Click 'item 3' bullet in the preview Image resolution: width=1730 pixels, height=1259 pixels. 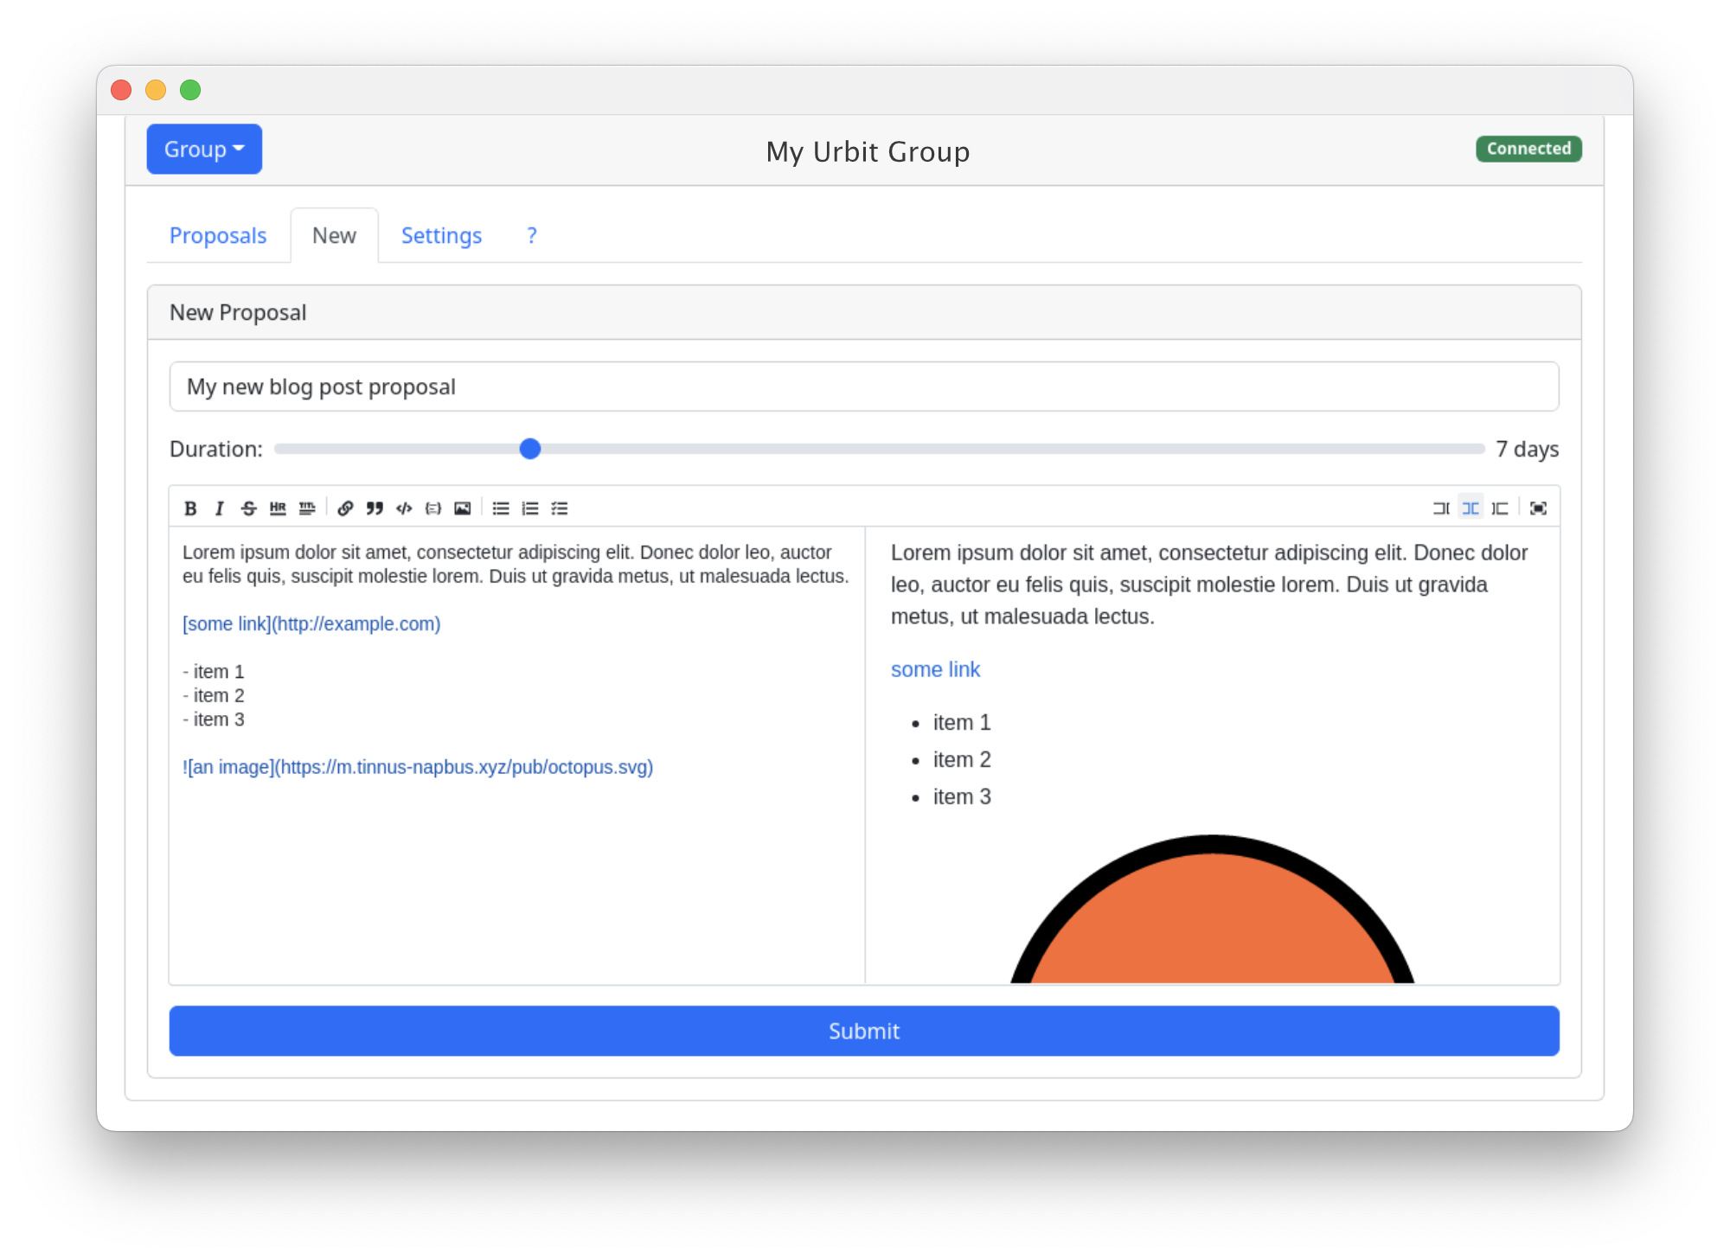962,796
